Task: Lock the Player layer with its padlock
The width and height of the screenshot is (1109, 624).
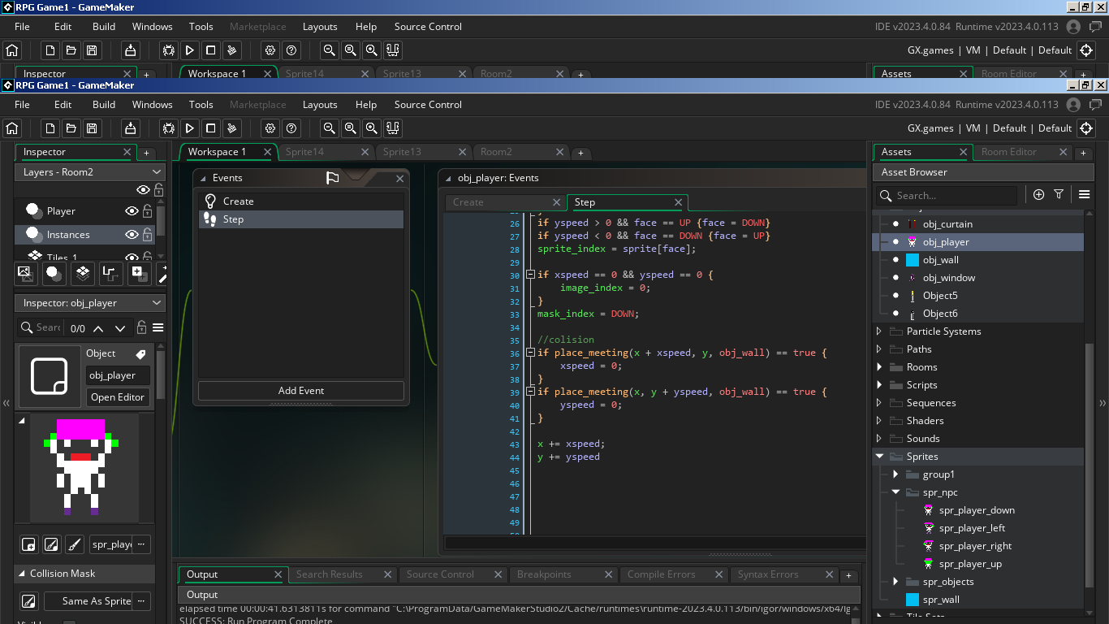Action: 148,211
